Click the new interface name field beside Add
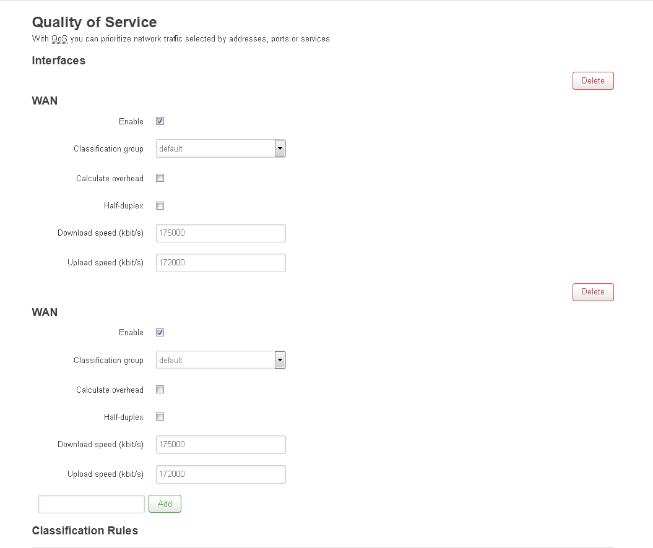Image resolution: width=653 pixels, height=548 pixels. [x=92, y=504]
